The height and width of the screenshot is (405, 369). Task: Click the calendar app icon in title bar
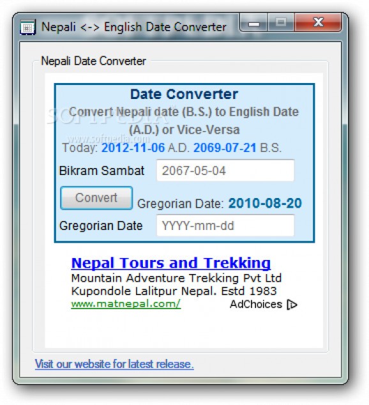point(27,27)
